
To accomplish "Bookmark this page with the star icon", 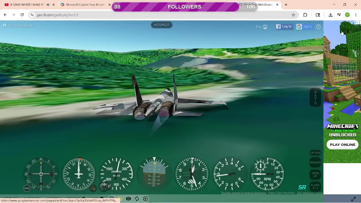I will coord(293,15).
